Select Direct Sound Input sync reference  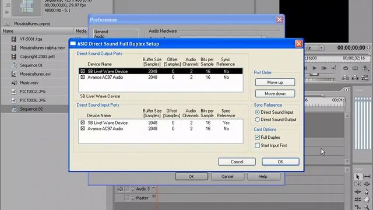(x=257, y=112)
